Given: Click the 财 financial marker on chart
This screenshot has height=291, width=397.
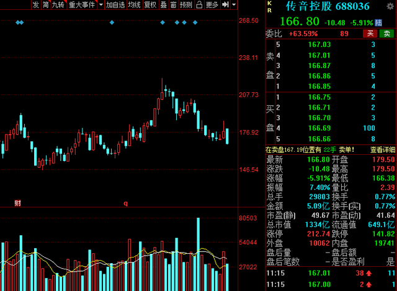Looking at the screenshot, I should [17, 203].
